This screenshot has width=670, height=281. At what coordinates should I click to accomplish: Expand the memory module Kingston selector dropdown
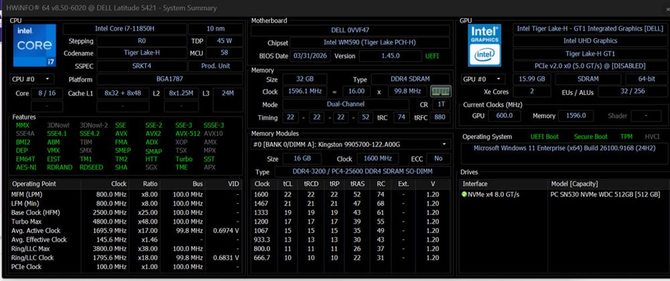pos(350,145)
